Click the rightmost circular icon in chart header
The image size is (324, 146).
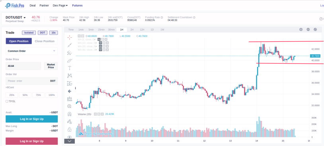coord(315,29)
